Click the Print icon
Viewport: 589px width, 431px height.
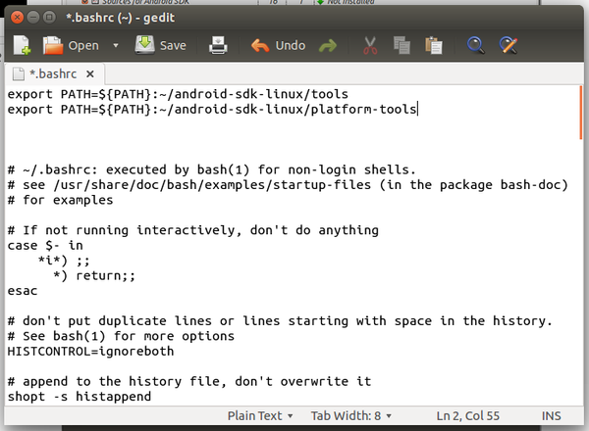218,45
